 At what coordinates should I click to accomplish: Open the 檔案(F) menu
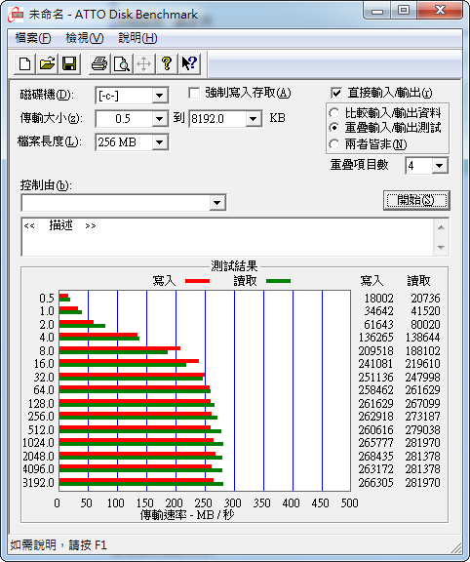(x=33, y=38)
